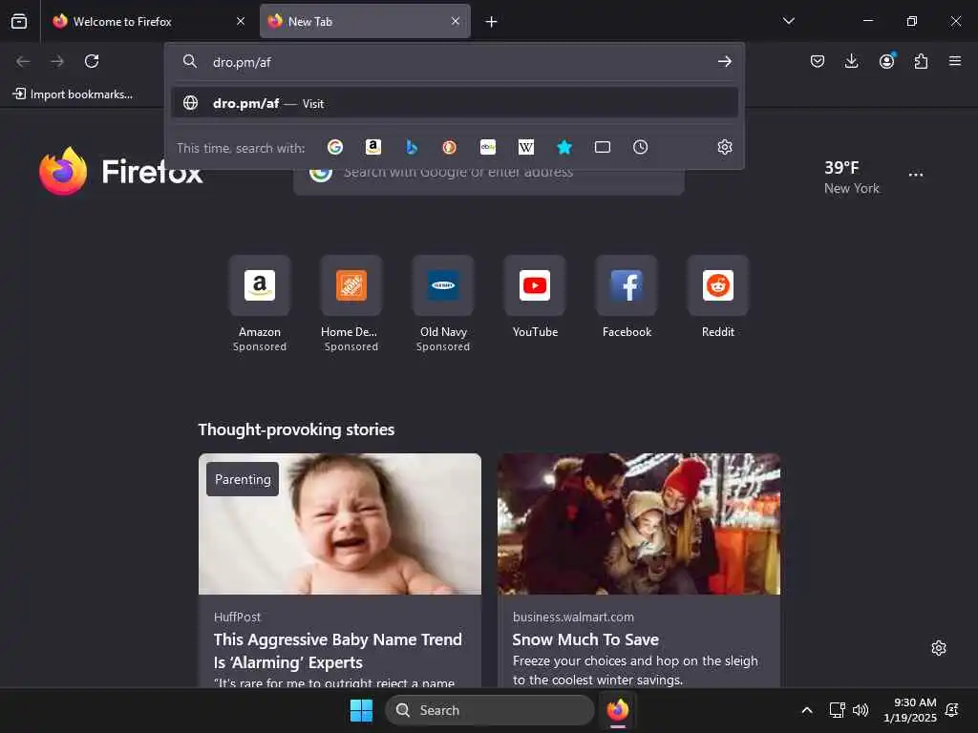Close the Welcome to Firefox tab

point(241,21)
